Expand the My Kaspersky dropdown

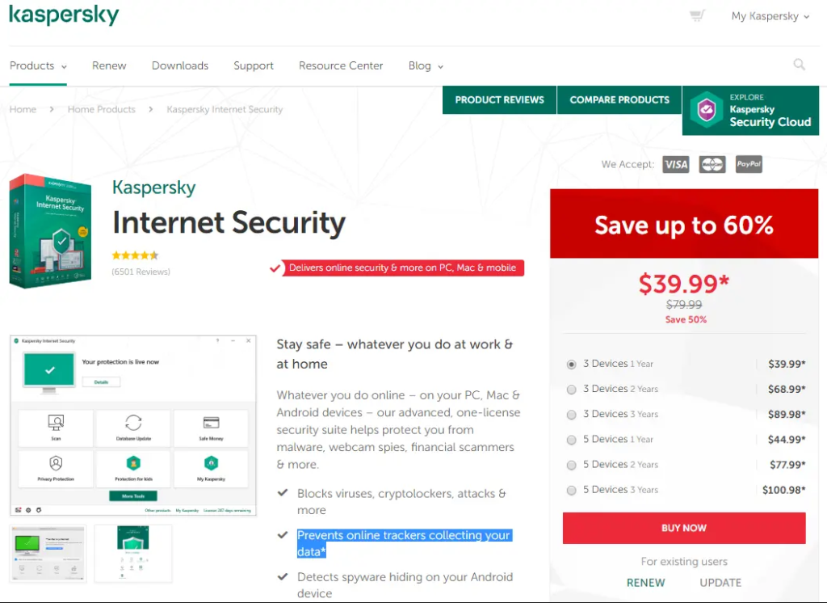(x=770, y=16)
